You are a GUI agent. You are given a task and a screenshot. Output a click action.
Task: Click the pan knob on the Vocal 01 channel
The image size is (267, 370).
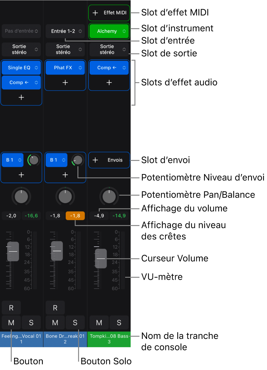pyautogui.click(x=21, y=196)
